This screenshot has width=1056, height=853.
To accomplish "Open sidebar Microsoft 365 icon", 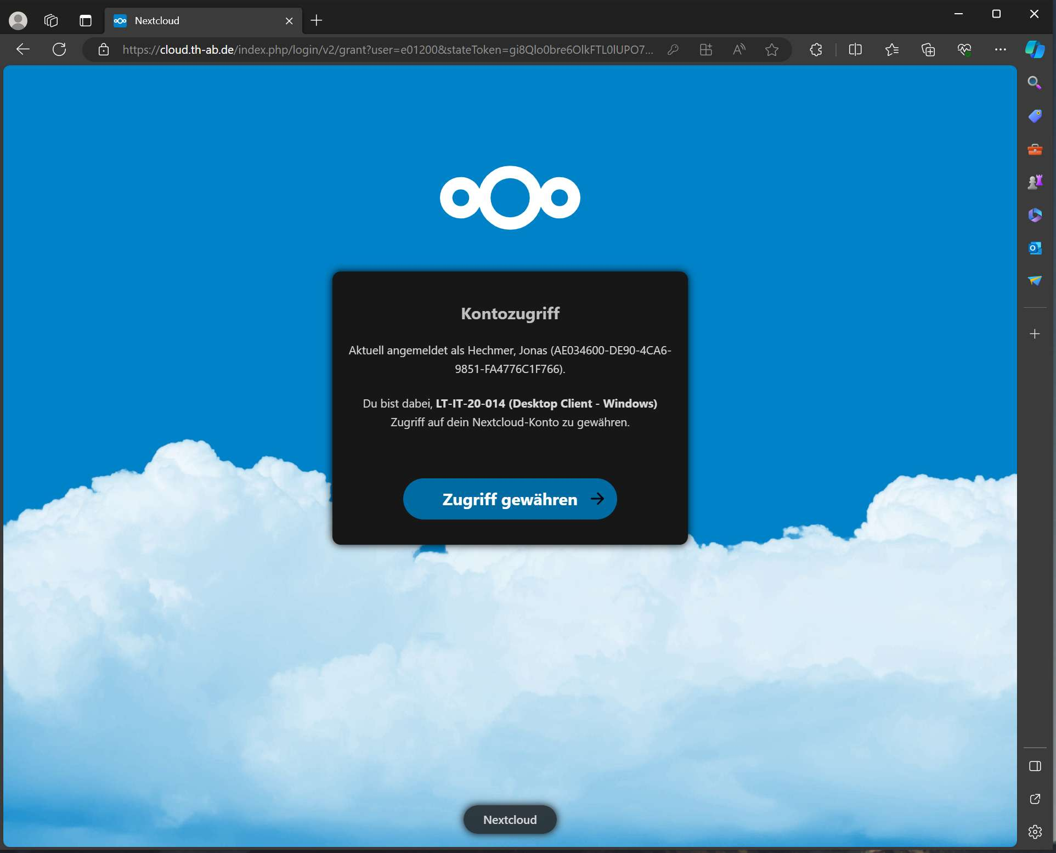I will coord(1035,215).
